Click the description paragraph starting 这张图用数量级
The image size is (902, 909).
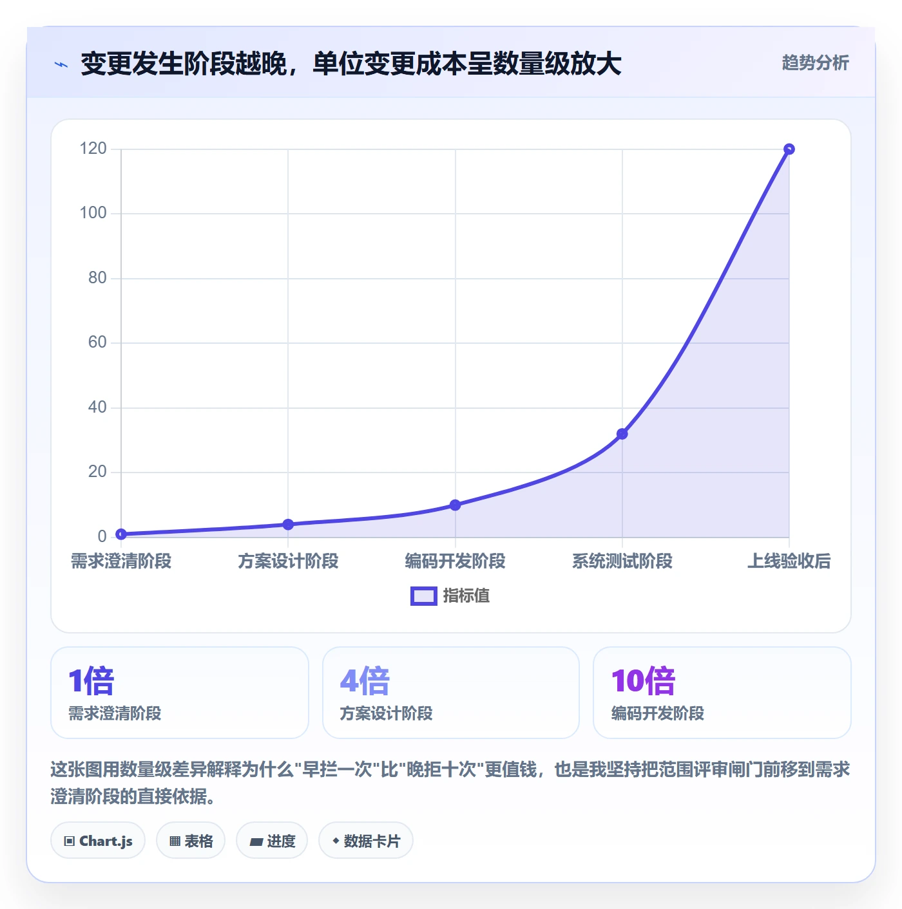click(x=450, y=783)
